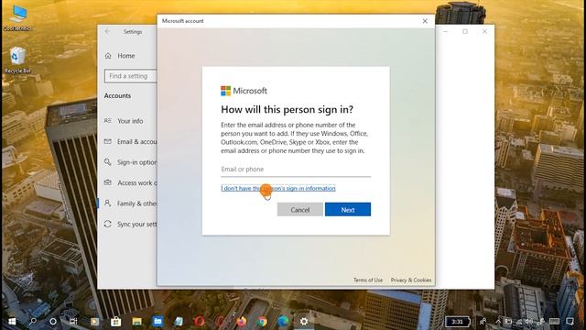
Task: Click the Sync your settings icon
Action: 108,224
